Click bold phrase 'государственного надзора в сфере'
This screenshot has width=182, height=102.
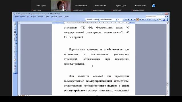click(106, 86)
